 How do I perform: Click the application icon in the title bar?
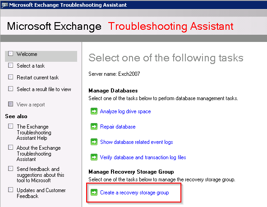point(5,5)
